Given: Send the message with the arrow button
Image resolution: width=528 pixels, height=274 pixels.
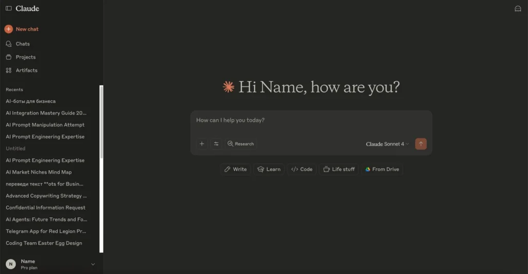Looking at the screenshot, I should coord(421,144).
